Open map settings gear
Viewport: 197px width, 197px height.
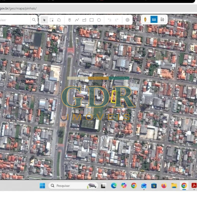click(x=127, y=20)
